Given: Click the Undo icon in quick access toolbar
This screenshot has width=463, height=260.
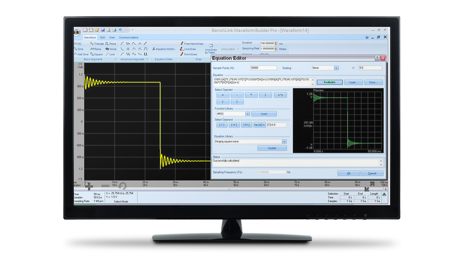Looking at the screenshot, I should [120, 30].
